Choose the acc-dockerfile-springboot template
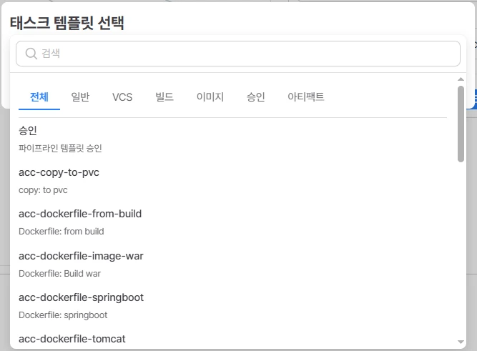The image size is (477, 351). click(81, 297)
